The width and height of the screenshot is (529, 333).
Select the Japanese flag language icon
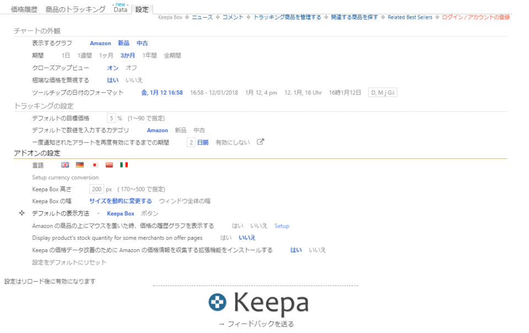[95, 165]
